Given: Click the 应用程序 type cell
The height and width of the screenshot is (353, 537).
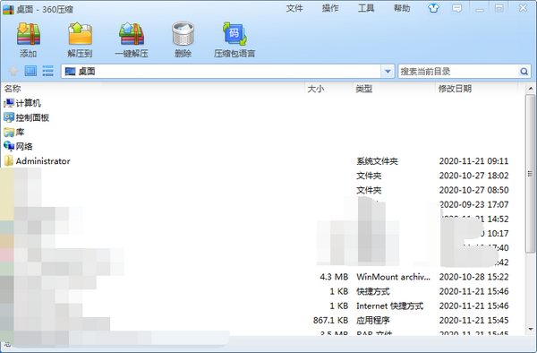Looking at the screenshot, I should 373,320.
